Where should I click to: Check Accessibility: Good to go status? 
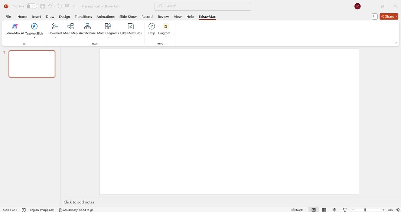(76, 210)
